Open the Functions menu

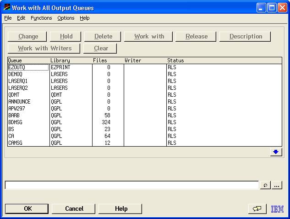point(41,18)
